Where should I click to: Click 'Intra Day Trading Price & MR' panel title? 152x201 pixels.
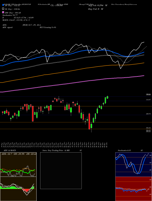point(56,150)
